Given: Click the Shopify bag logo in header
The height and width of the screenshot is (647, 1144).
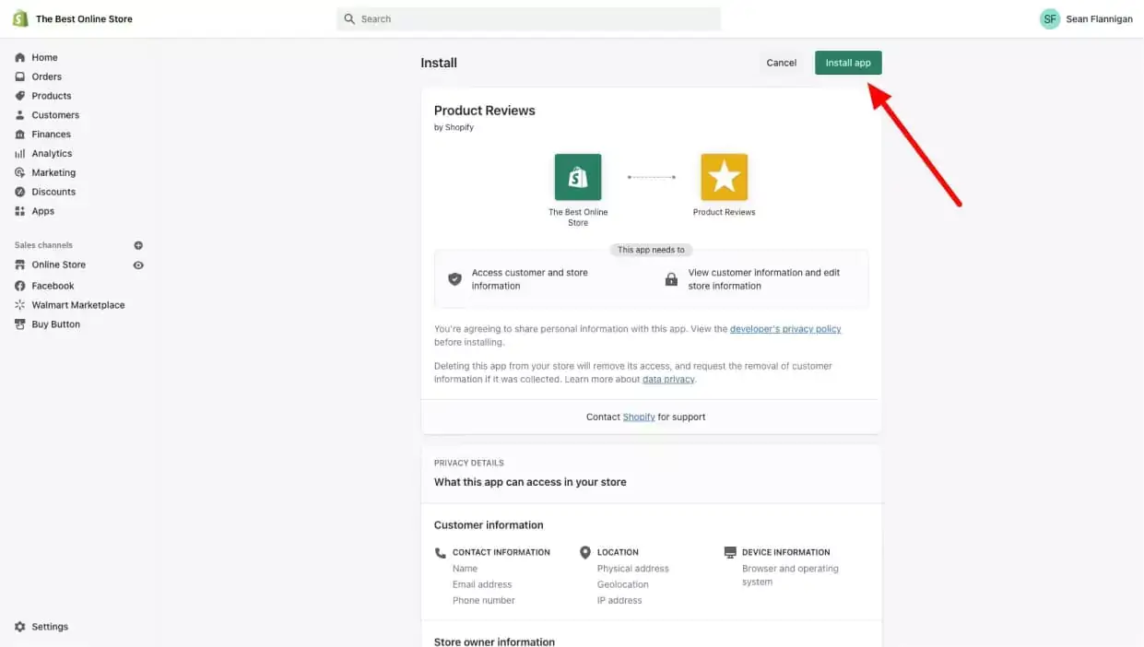Looking at the screenshot, I should 20,18.
